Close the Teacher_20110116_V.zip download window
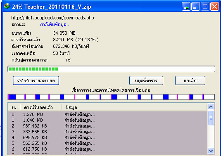Screen dimensions: 221x156 coord(214,6)
